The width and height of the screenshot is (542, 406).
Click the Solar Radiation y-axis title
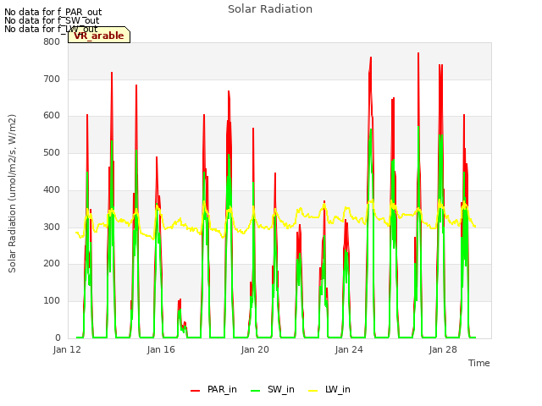pyautogui.click(x=12, y=194)
